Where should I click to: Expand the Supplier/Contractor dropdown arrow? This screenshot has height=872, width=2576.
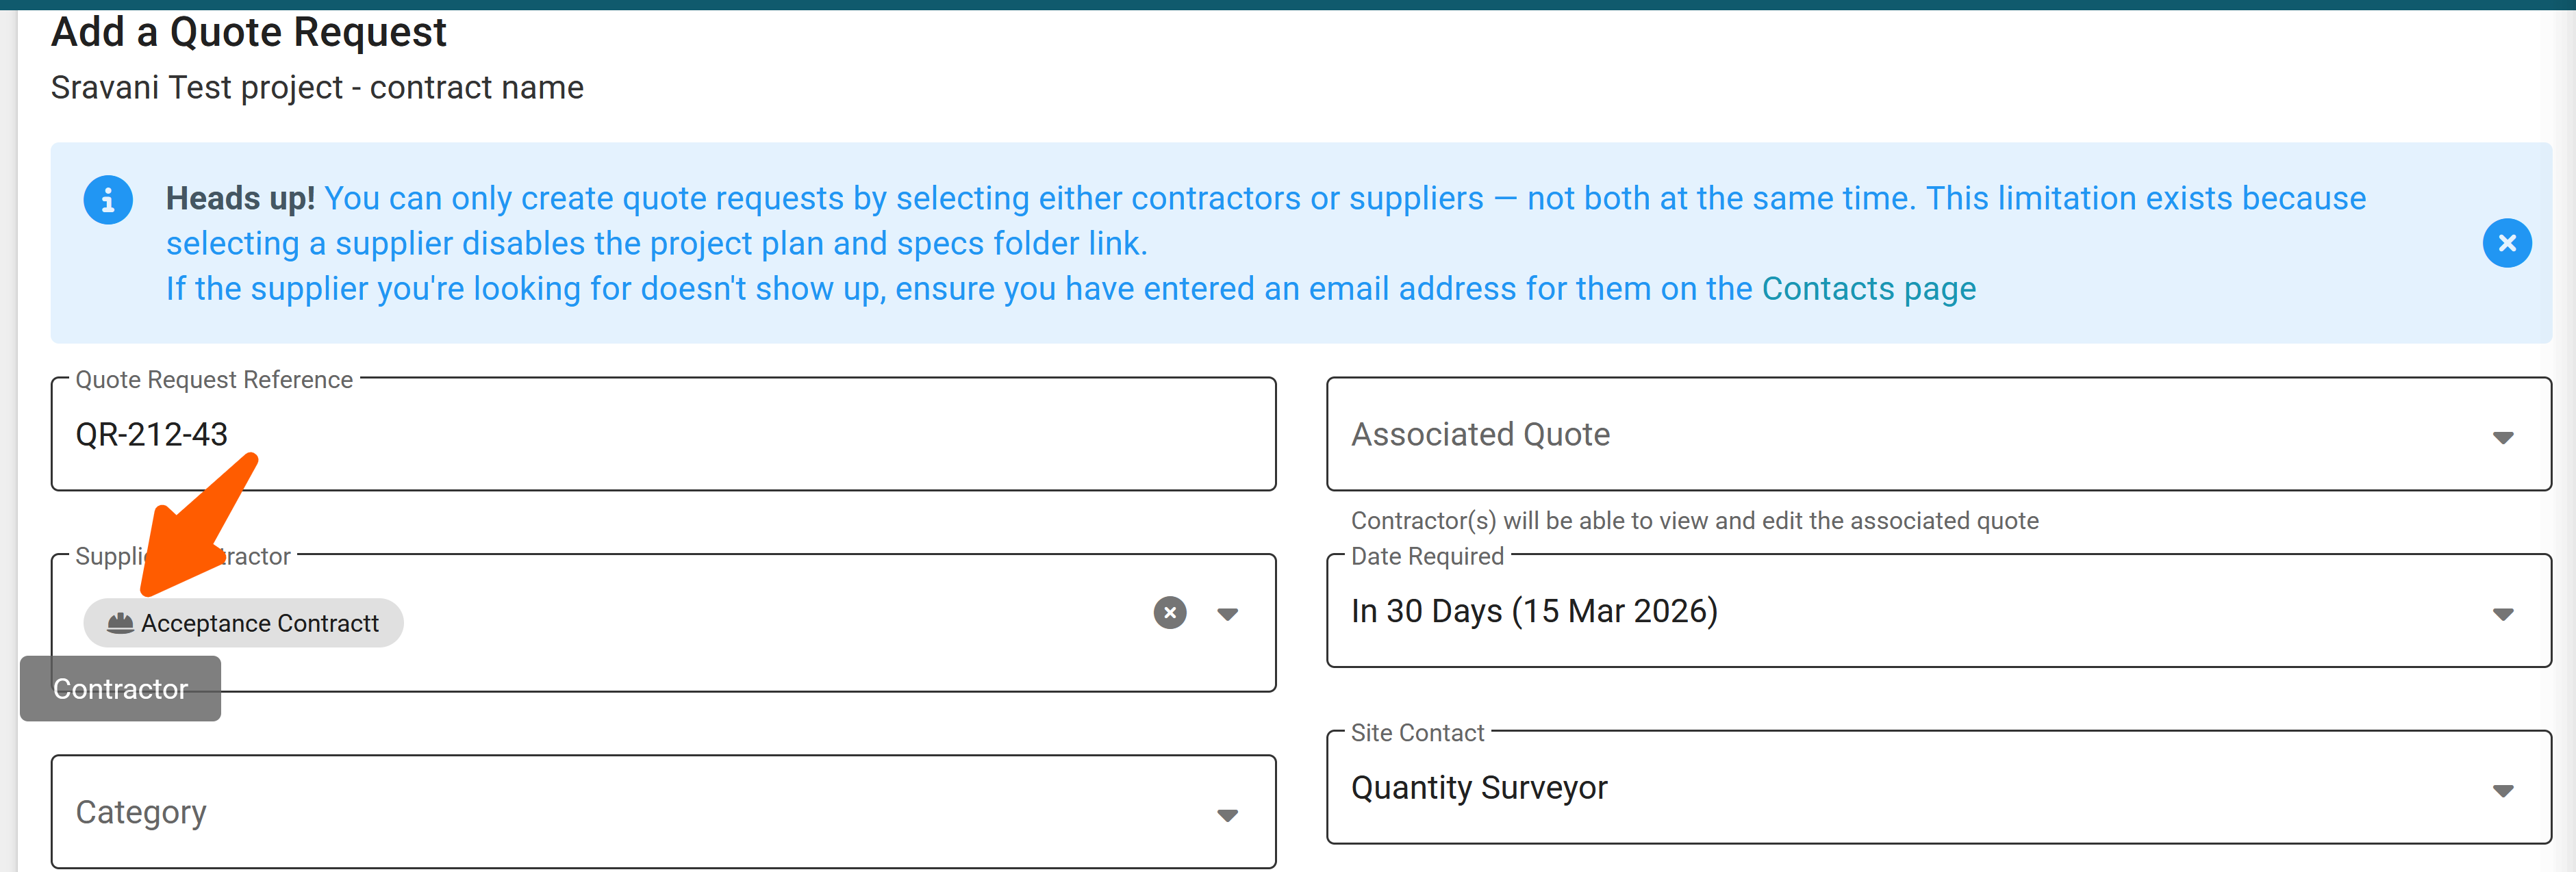(x=1227, y=614)
